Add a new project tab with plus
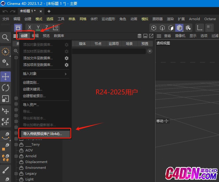The image size is (219, 182). [49, 11]
